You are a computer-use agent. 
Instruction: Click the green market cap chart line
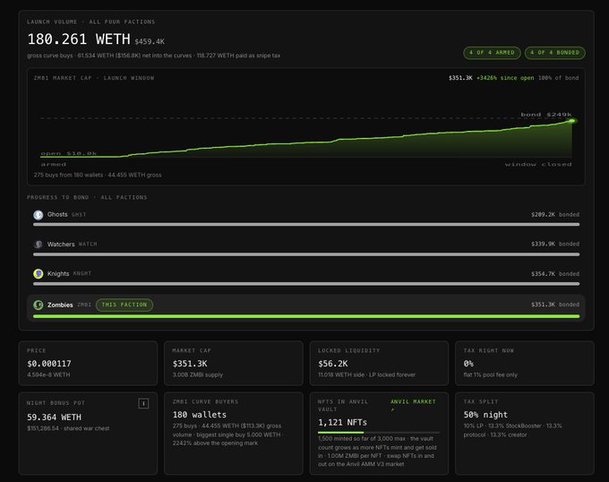click(x=306, y=143)
